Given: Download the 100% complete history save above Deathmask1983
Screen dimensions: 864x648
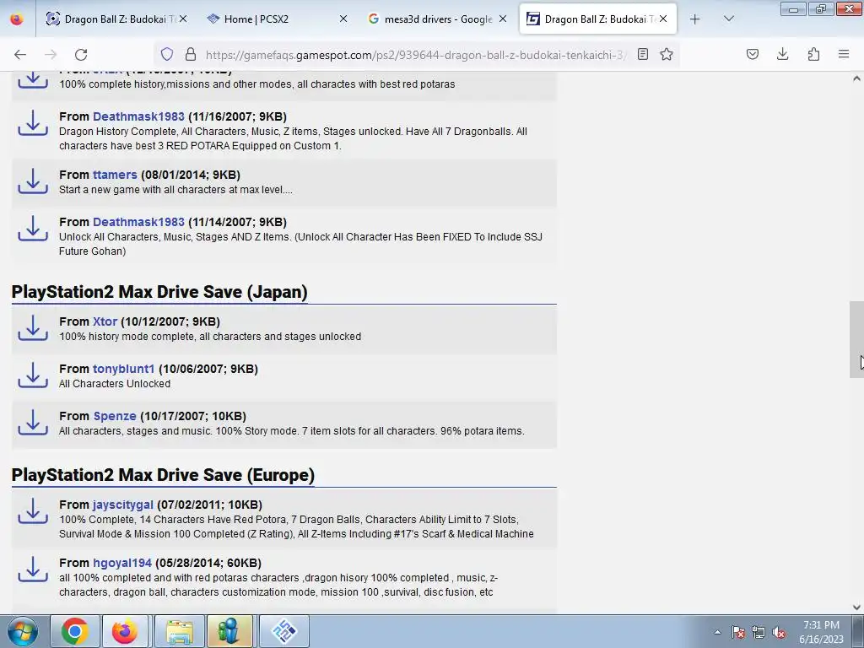Looking at the screenshot, I should tap(33, 79).
